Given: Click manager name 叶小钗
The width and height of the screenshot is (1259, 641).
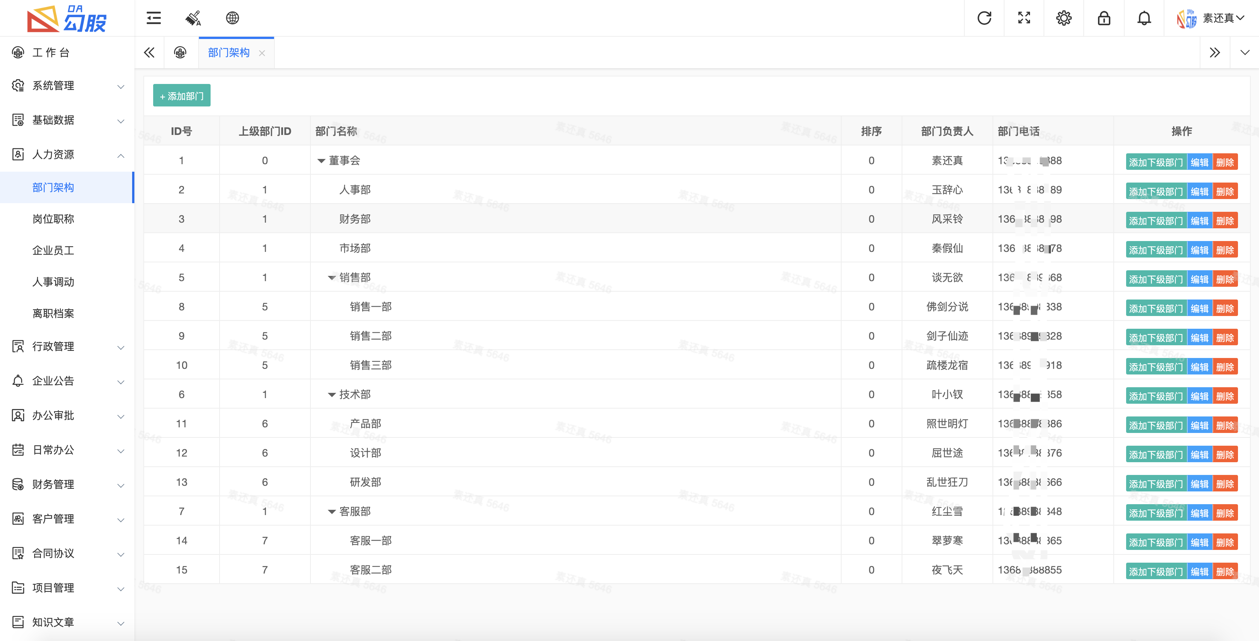Looking at the screenshot, I should [947, 394].
